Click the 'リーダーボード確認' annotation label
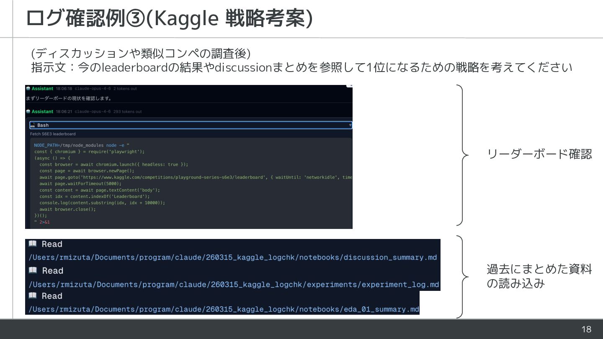The height and width of the screenshot is (339, 603). coord(539,154)
